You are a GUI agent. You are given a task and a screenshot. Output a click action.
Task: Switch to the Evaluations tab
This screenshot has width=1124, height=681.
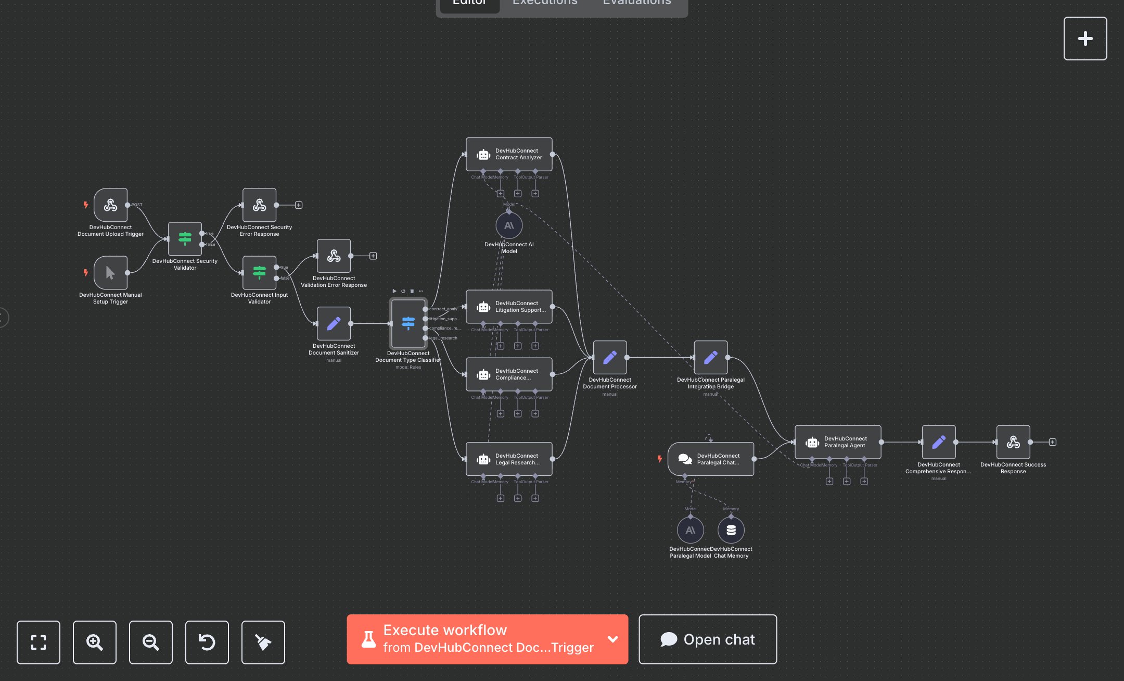637,3
